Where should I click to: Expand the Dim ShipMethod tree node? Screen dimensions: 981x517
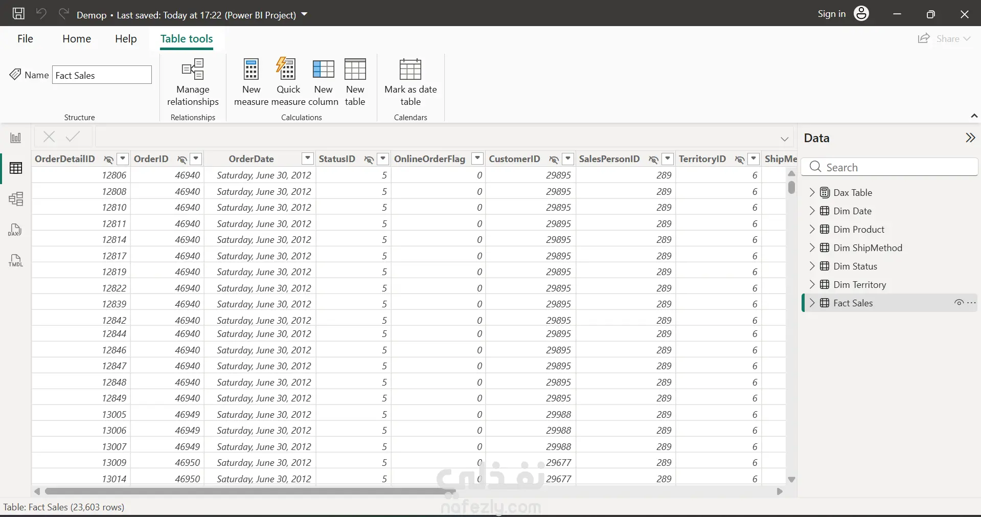(812, 248)
